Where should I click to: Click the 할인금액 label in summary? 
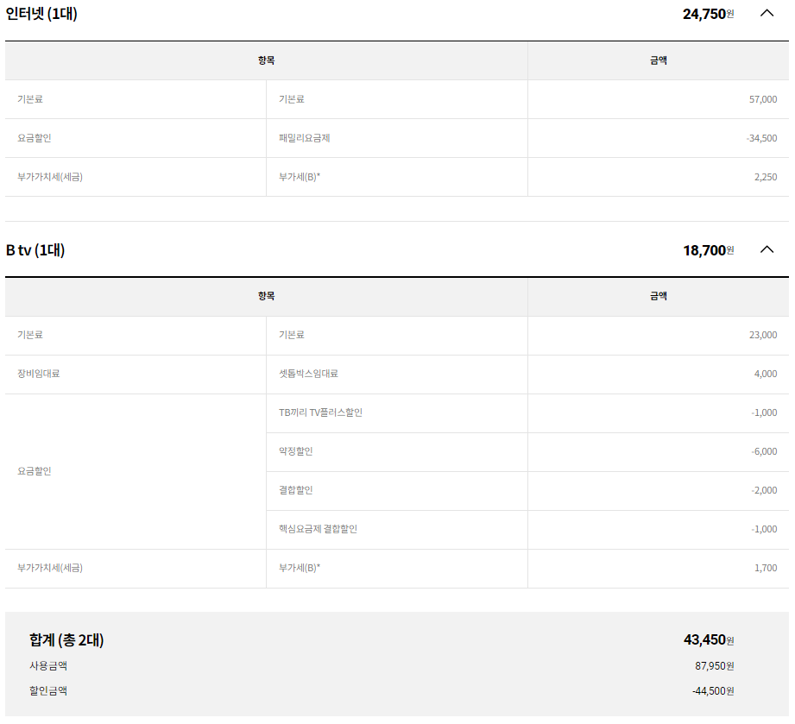pyautogui.click(x=48, y=690)
